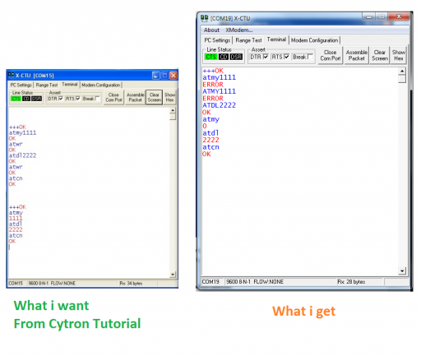Click scroll down arrow in COM19 terminal
The width and height of the screenshot is (421, 356).
tap(402, 271)
